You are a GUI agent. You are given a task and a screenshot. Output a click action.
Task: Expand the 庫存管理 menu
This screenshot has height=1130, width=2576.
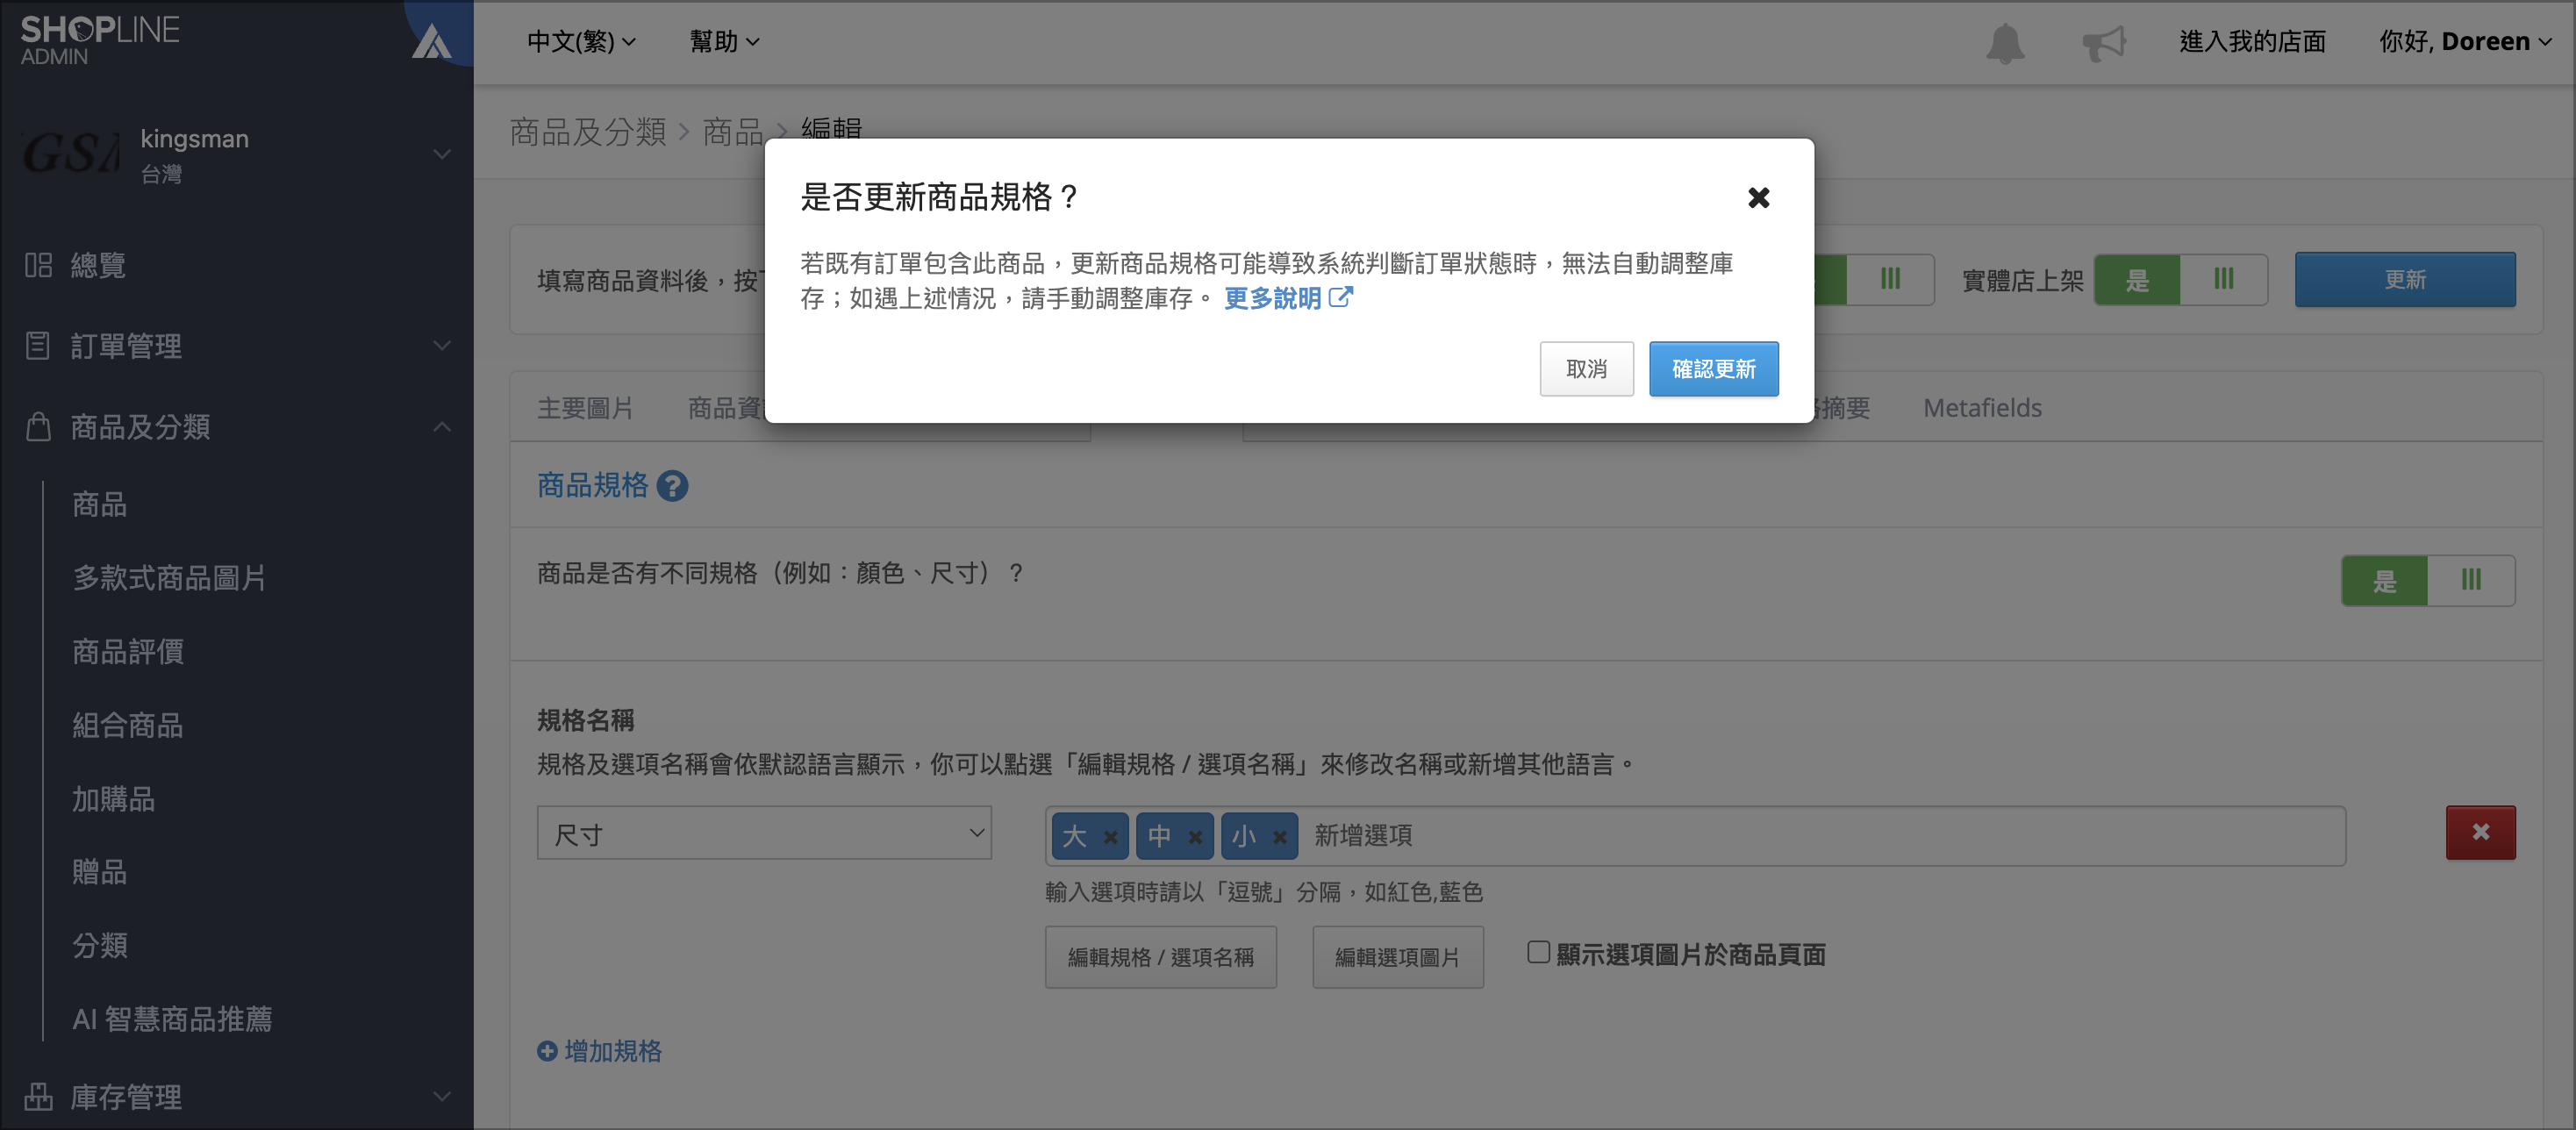point(441,1097)
